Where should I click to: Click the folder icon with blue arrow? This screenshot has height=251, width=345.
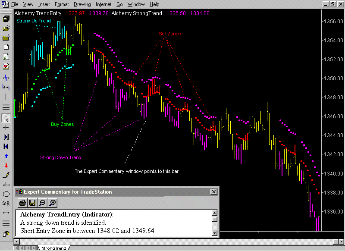pos(6,38)
